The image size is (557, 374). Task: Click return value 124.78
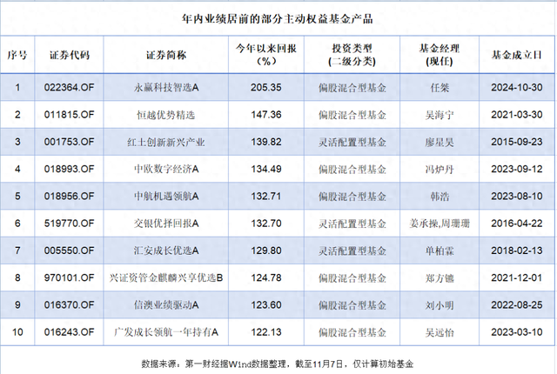266,277
